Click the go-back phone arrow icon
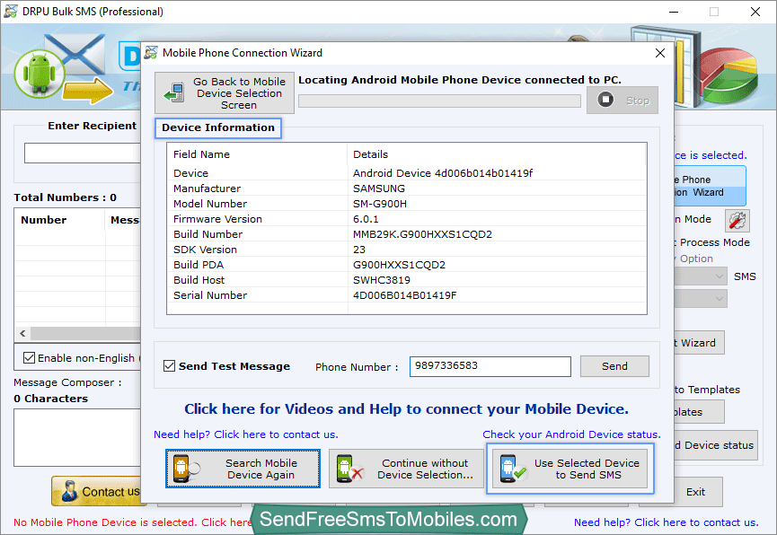The height and width of the screenshot is (535, 777). pyautogui.click(x=174, y=93)
